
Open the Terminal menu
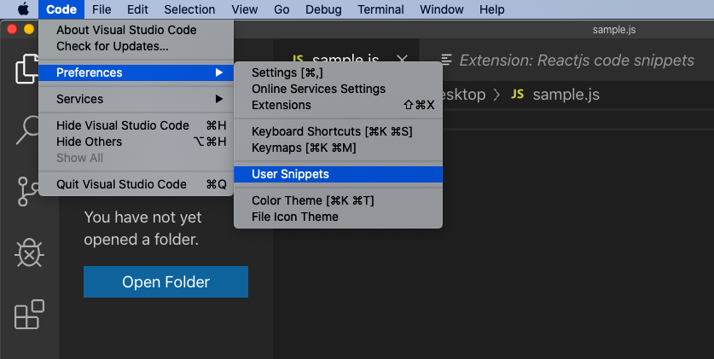pyautogui.click(x=380, y=9)
